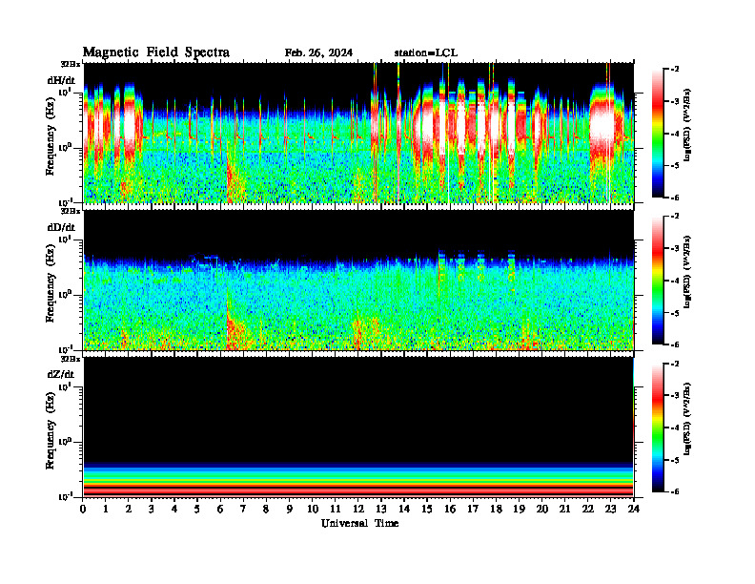The image size is (755, 584).
Task: Click the dH/dt panel color scale bar
Action: pos(658,134)
